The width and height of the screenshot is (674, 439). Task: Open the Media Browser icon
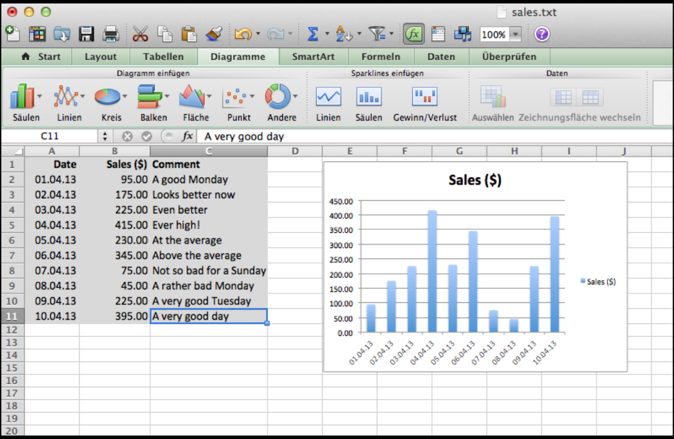click(463, 34)
